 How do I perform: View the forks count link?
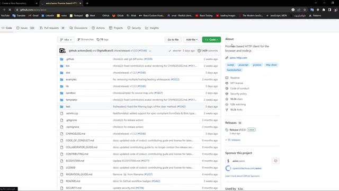(236, 110)
